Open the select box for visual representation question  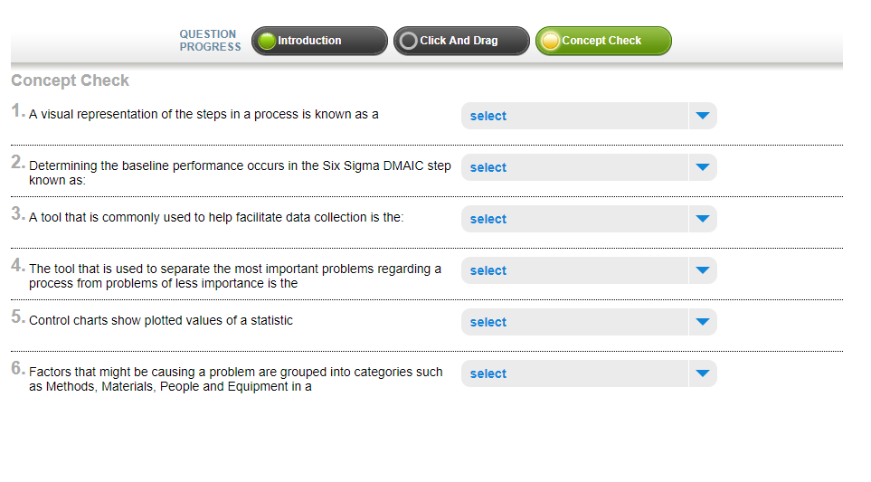pos(589,116)
